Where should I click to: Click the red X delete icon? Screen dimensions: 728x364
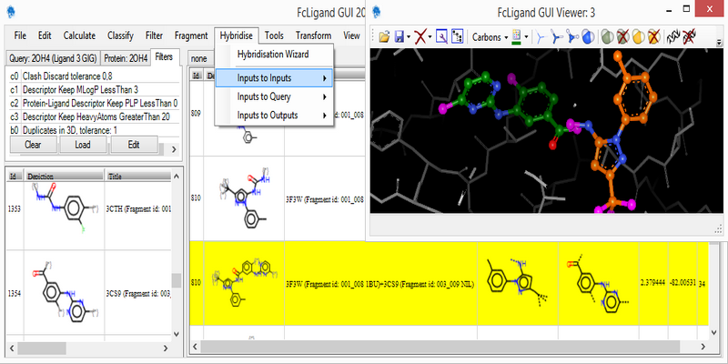tap(420, 37)
